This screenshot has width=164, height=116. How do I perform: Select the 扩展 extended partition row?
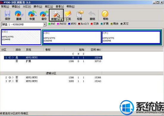[x=53, y=61]
